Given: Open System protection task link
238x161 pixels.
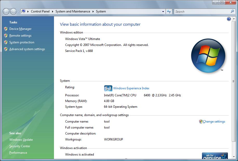Looking at the screenshot, I should (x=22, y=42).
